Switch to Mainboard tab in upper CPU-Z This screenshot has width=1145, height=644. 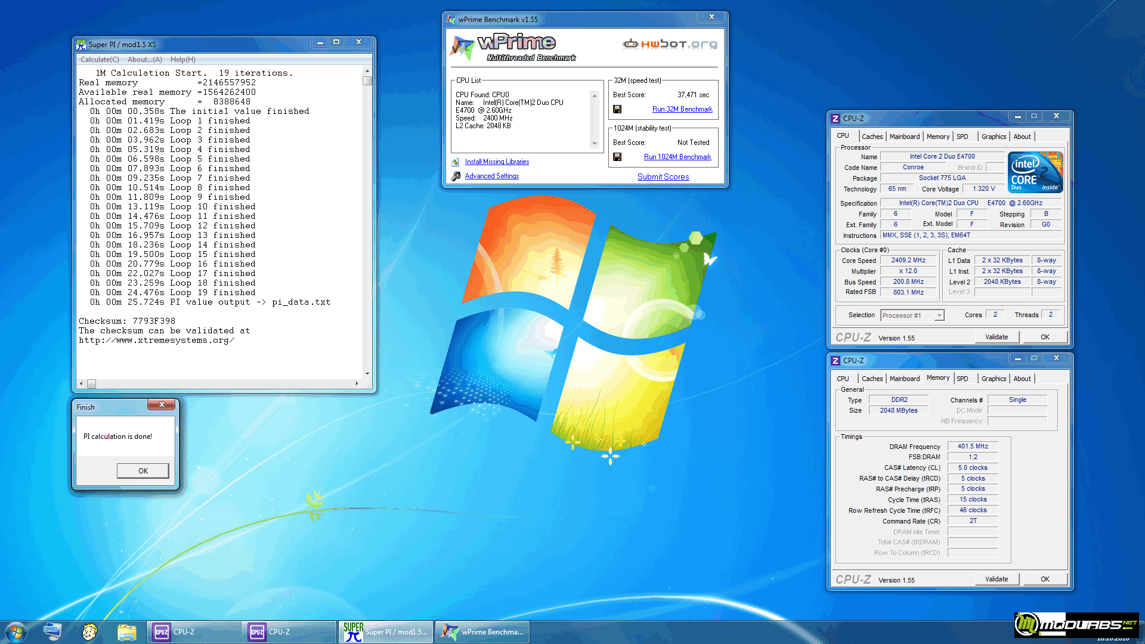tap(904, 137)
